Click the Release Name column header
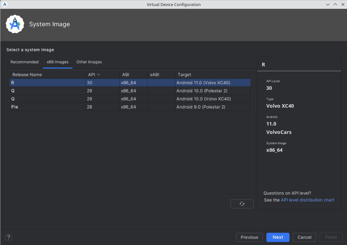The width and height of the screenshot is (347, 245). (48, 75)
